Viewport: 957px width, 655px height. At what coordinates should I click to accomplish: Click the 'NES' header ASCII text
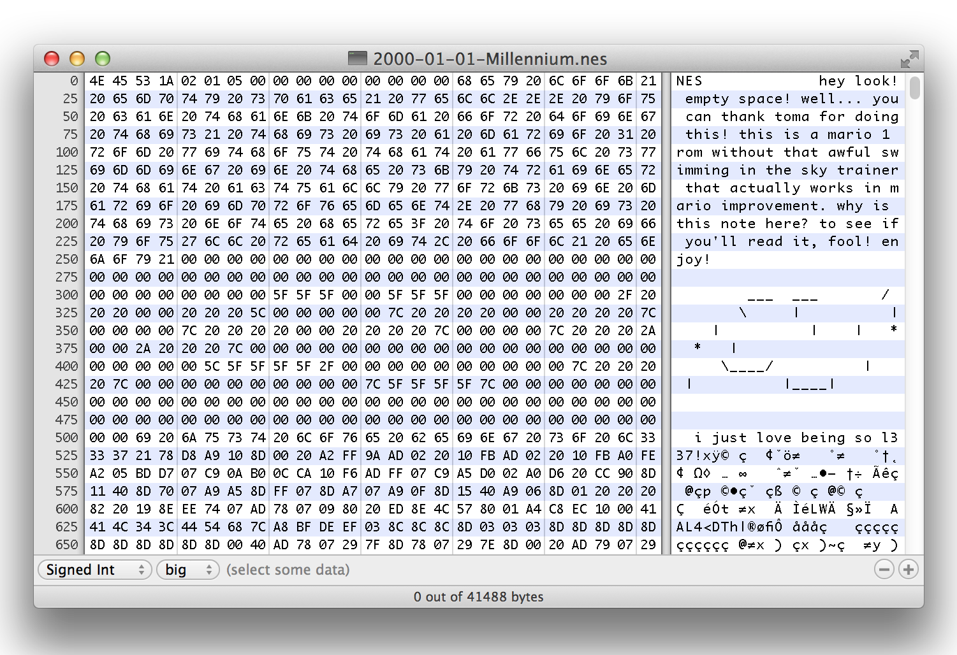(x=689, y=81)
